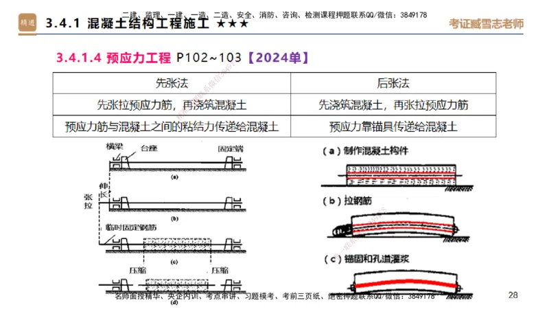Click the 张拉 label beside diagram
This screenshot has width=549, height=309.
click(89, 201)
